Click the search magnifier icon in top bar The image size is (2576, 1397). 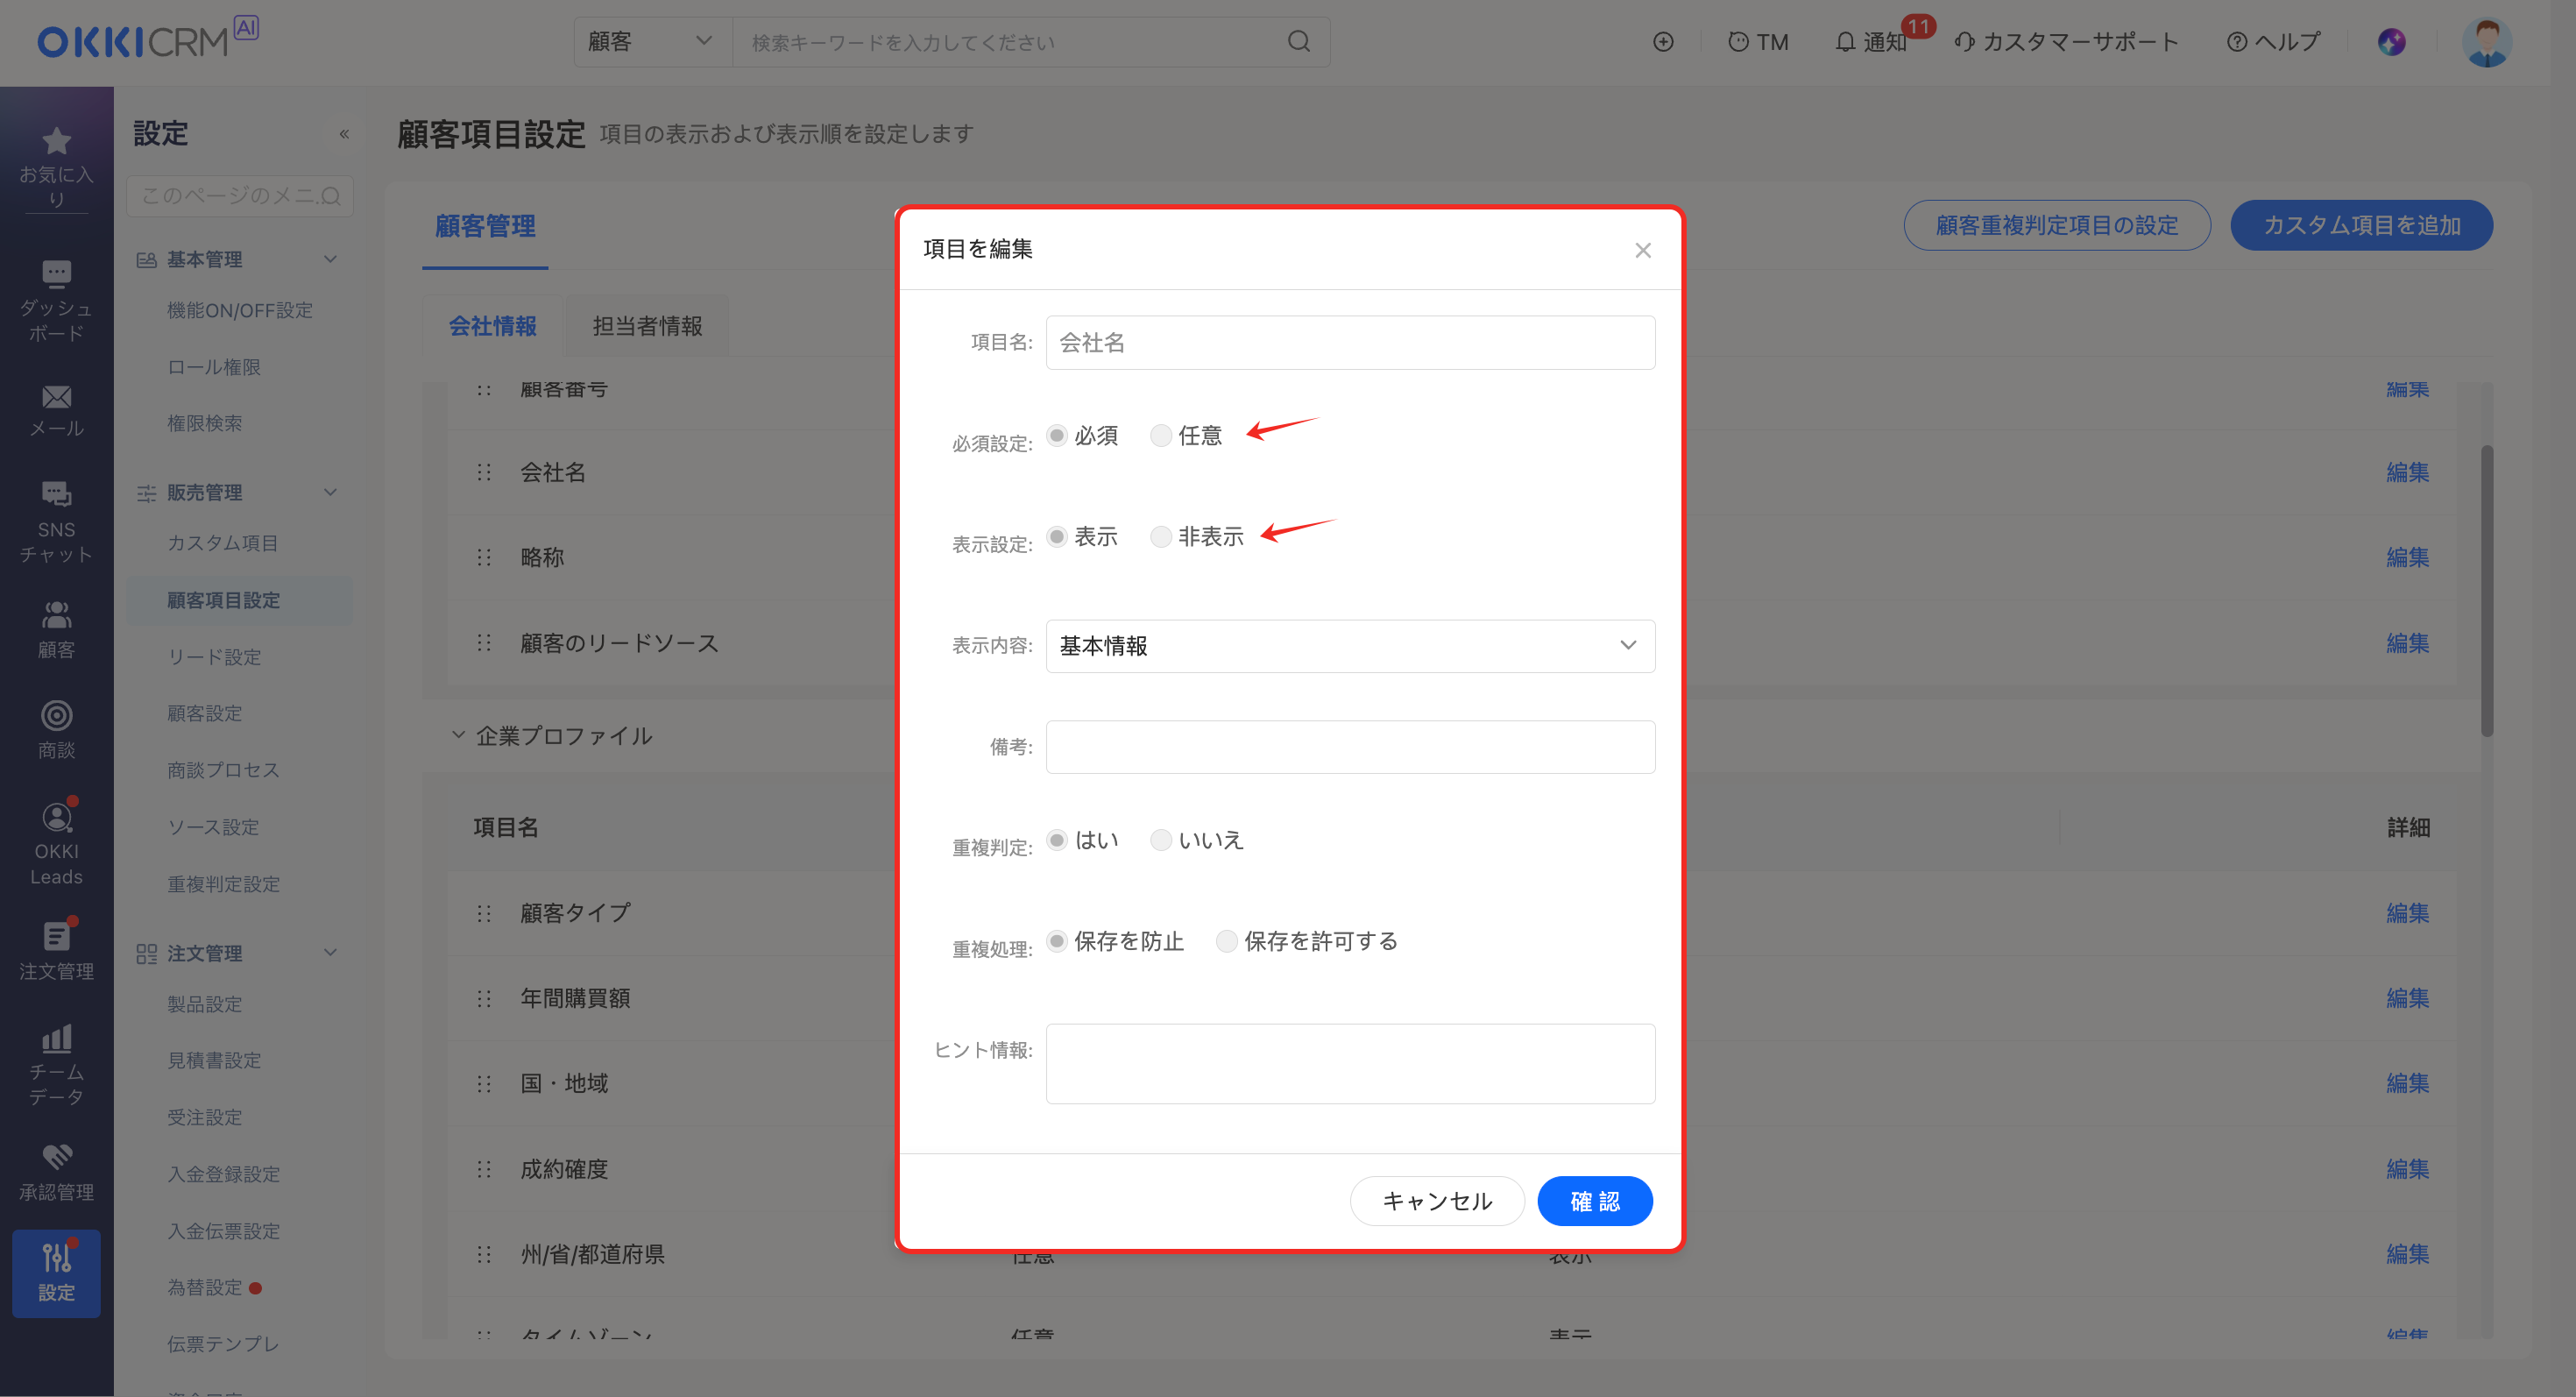[x=1298, y=42]
